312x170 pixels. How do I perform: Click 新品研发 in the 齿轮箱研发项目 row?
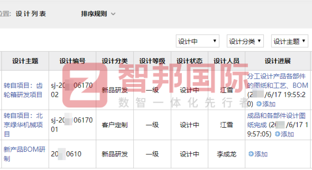115,90
